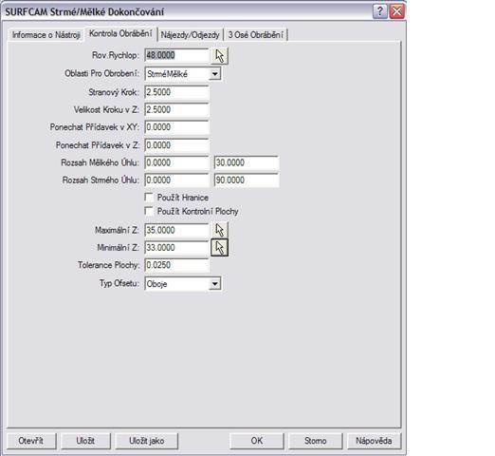Focus Ponechat Přídavek v Z field
495x456 pixels.
pos(176,145)
